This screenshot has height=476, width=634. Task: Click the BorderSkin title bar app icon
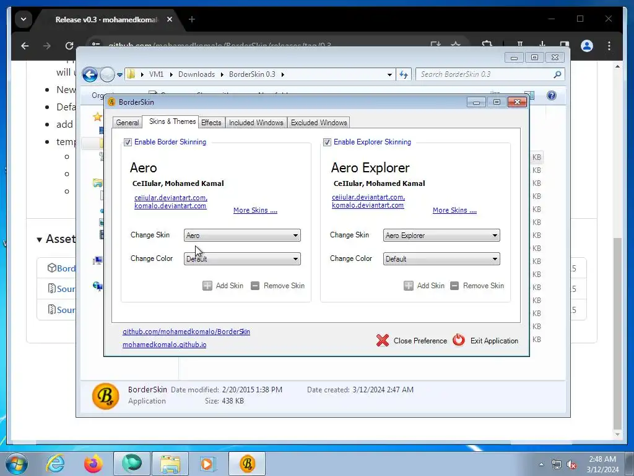[x=111, y=102]
